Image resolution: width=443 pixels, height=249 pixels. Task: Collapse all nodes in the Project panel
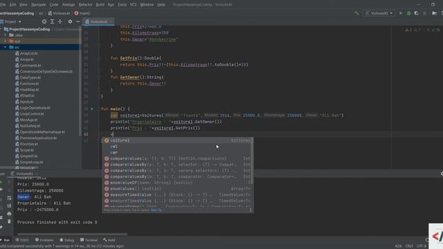click(x=60, y=21)
